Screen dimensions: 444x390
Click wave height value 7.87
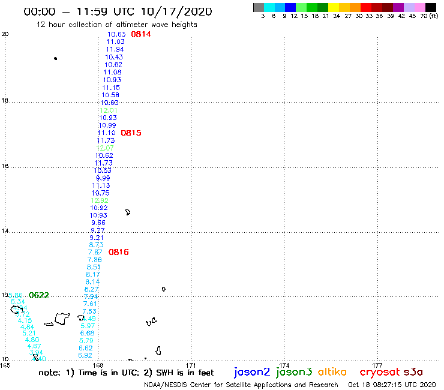[x=95, y=253]
